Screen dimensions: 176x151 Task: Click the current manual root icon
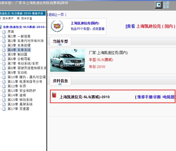click(1, 27)
